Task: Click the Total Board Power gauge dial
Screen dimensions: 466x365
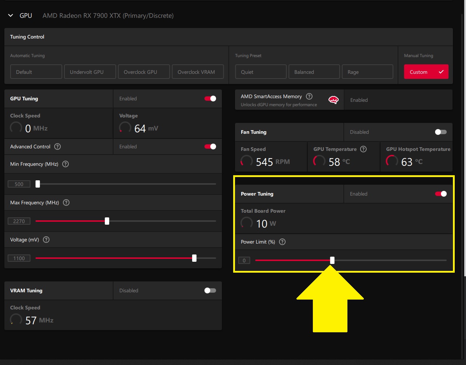Action: [x=247, y=223]
